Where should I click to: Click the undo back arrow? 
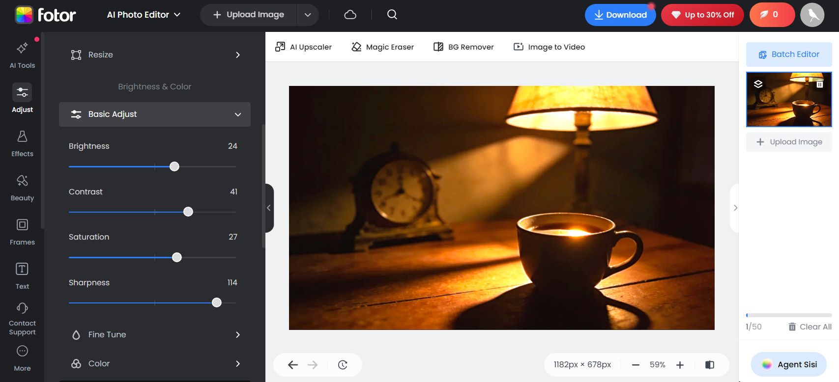(293, 365)
